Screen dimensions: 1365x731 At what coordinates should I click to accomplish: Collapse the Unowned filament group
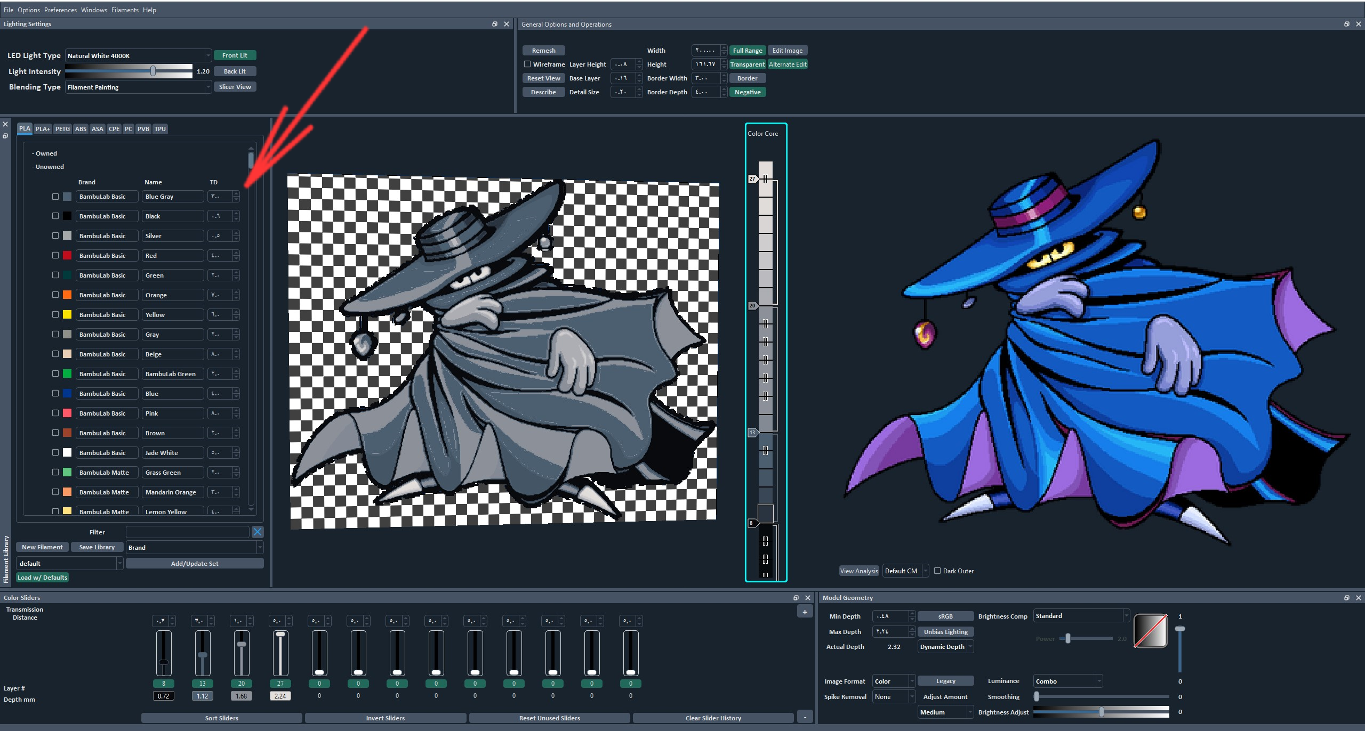(47, 167)
